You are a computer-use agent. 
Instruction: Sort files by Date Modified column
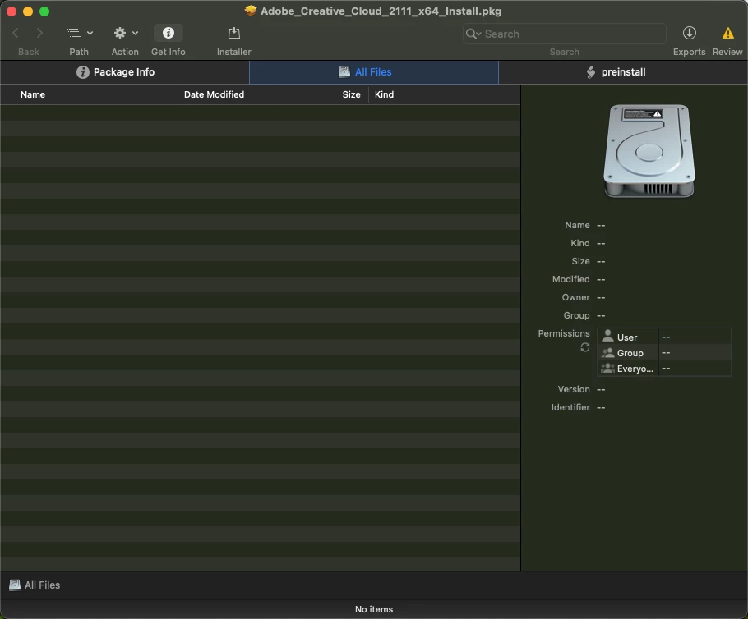(226, 94)
